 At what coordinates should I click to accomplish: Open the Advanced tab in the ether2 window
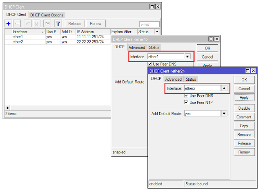[x=174, y=79]
